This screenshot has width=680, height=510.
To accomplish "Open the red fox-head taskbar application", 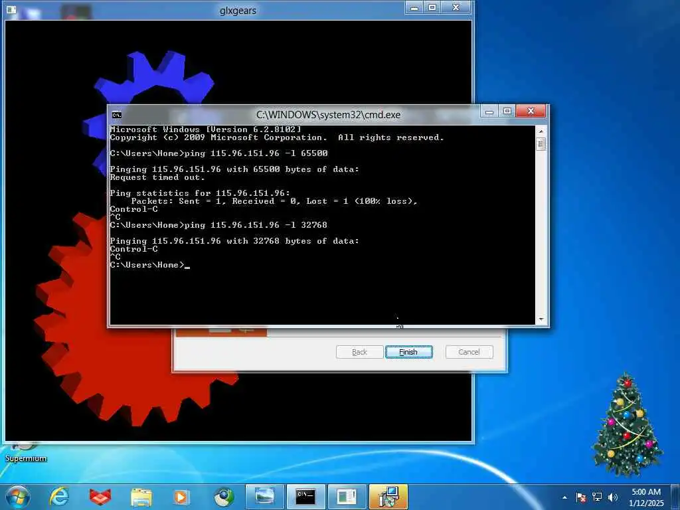I will pos(100,497).
